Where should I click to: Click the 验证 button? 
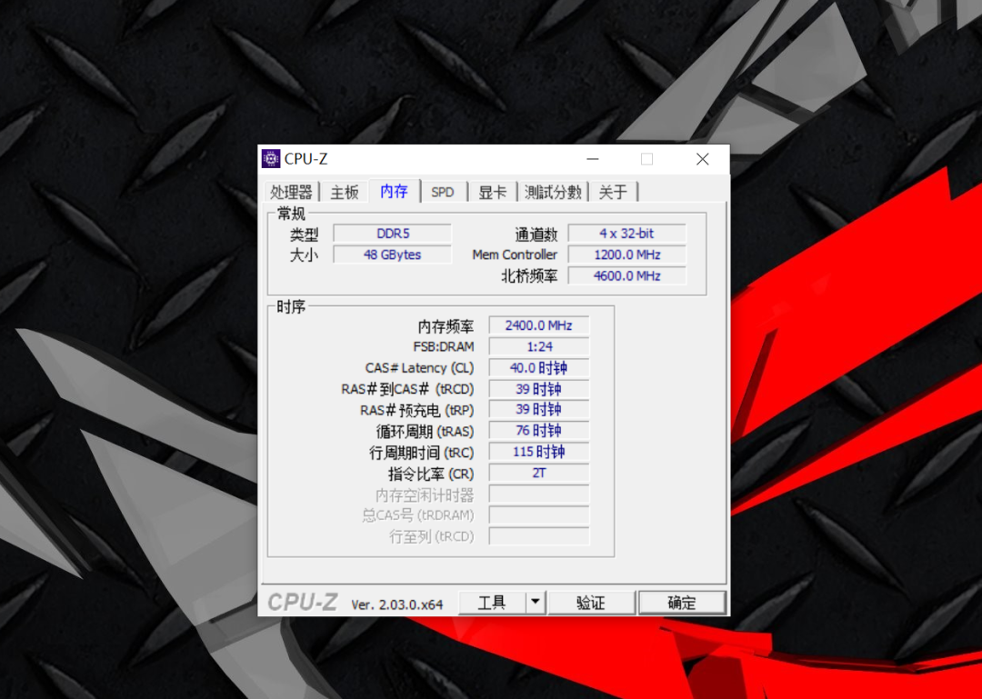(x=591, y=603)
